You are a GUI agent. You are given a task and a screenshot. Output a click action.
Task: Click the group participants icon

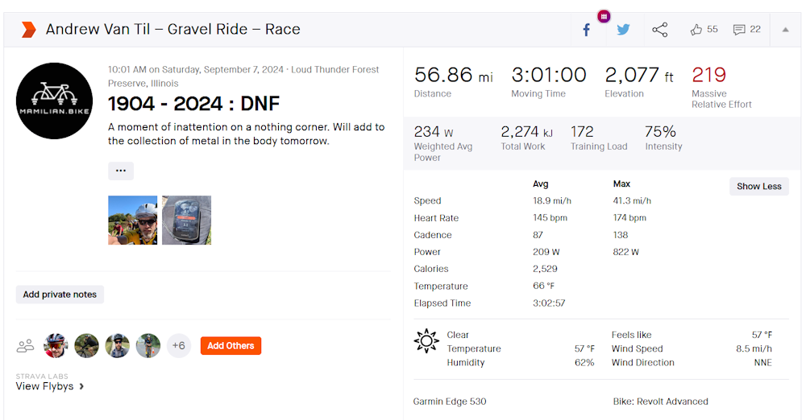pos(26,346)
